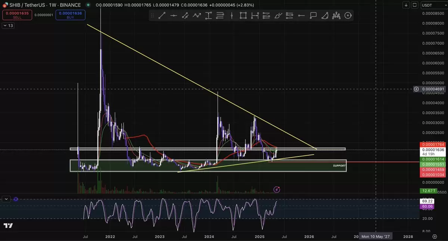The width and height of the screenshot is (448, 241).
Task: Click the +2.83% change value in header
Action: pos(245,5)
